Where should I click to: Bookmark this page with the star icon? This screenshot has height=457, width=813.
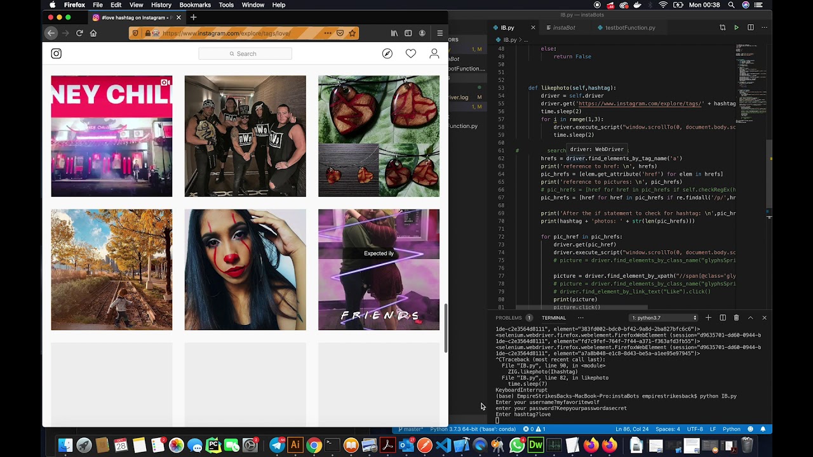pos(353,33)
